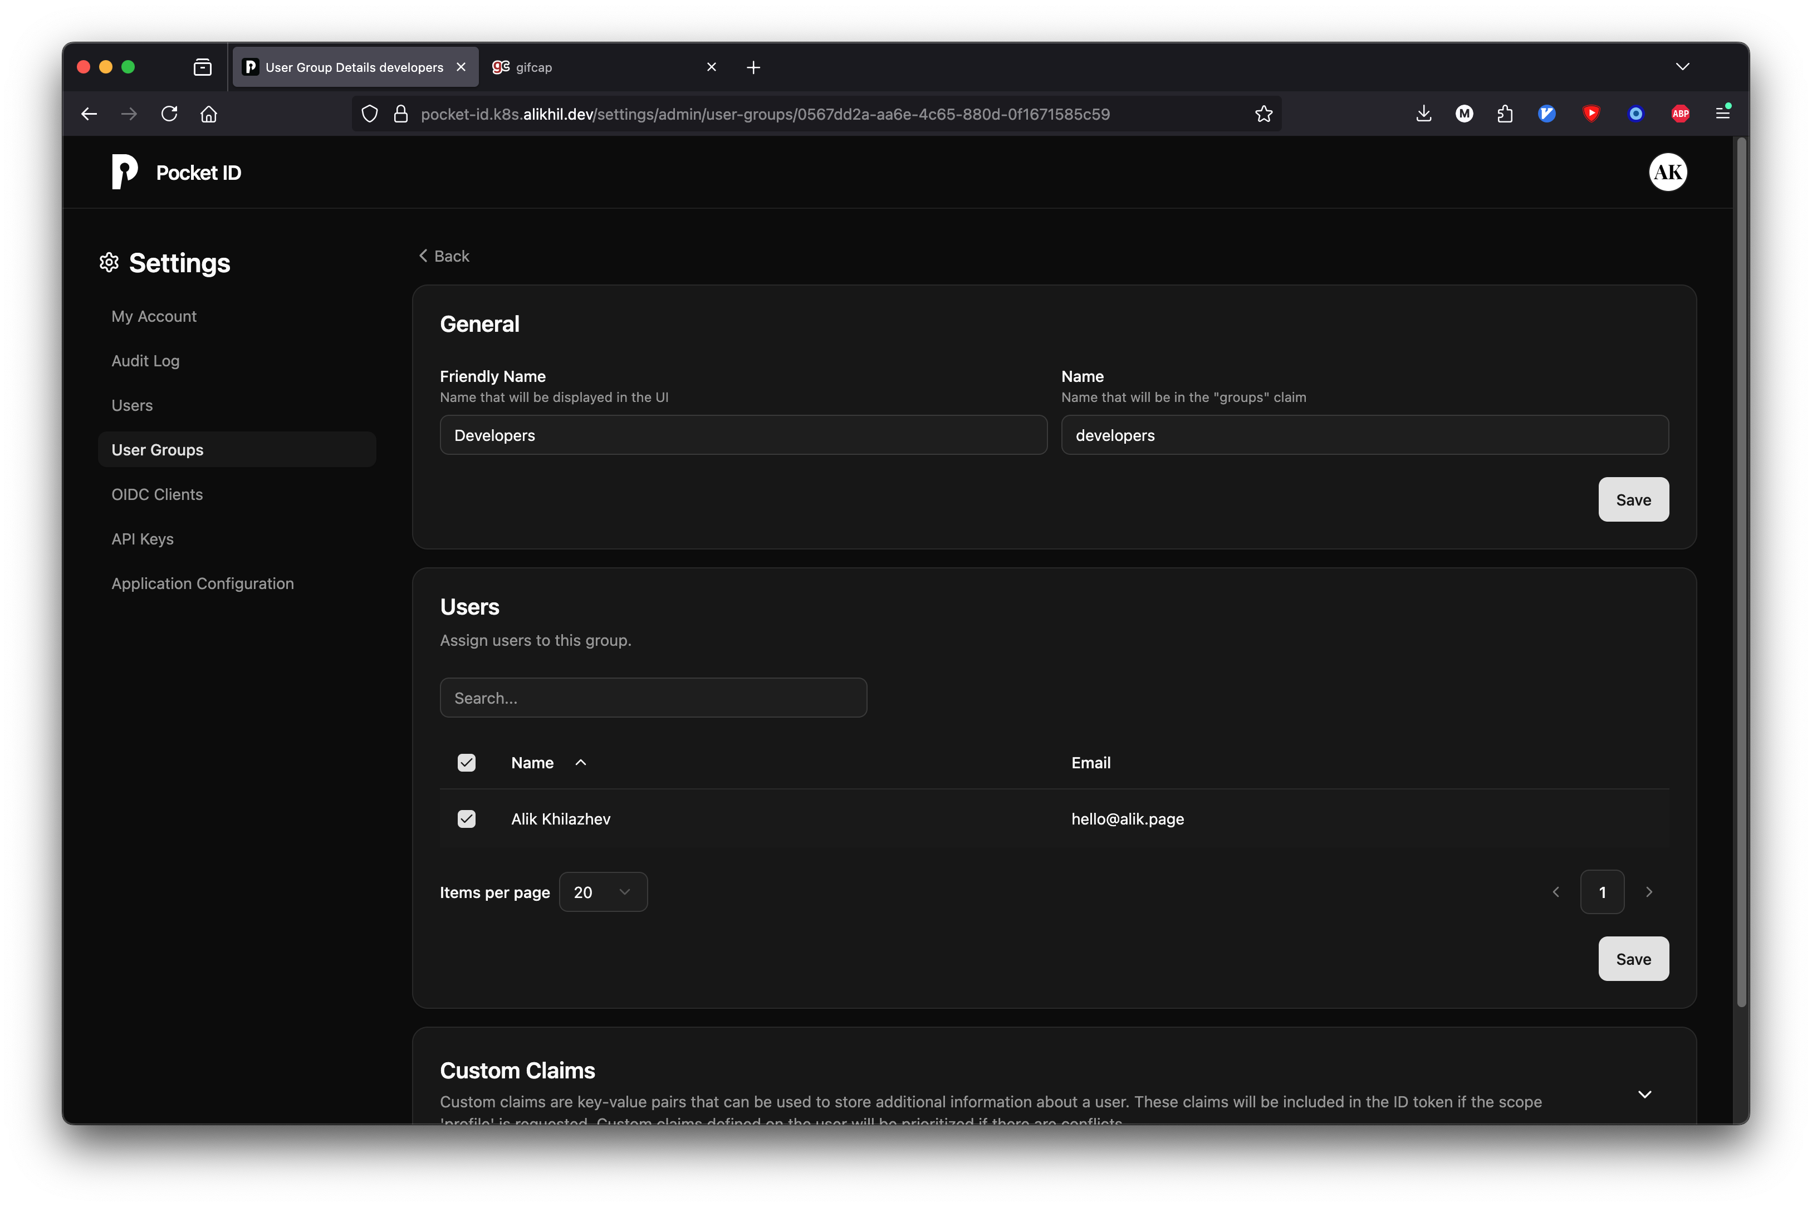1812x1207 pixels.
Task: Click the Back link
Action: click(x=443, y=256)
